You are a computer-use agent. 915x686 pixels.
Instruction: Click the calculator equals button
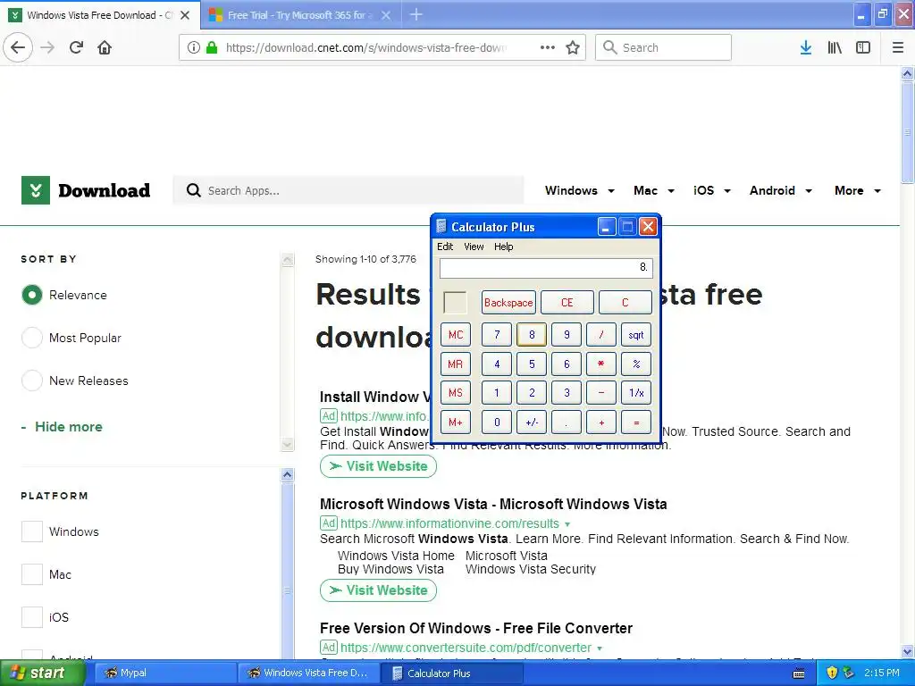click(x=636, y=422)
